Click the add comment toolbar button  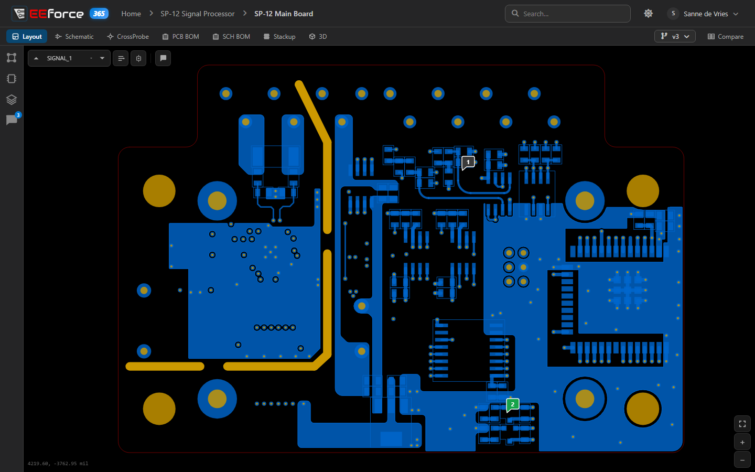click(163, 58)
